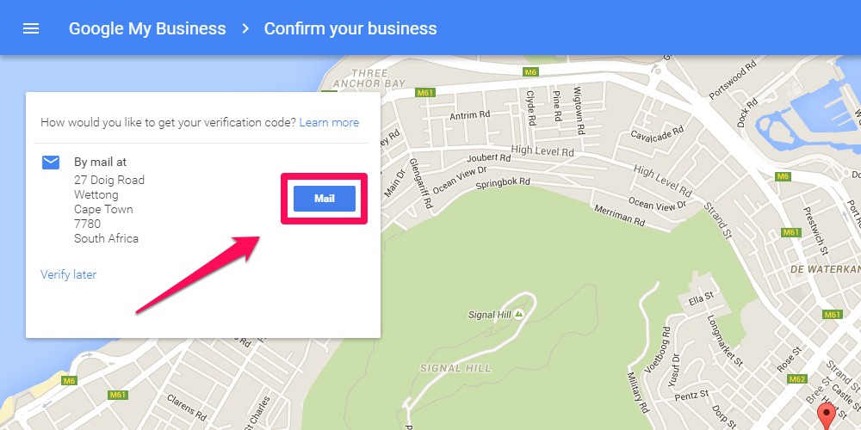Click the breadcrumb chevron separator arrow
The width and height of the screenshot is (861, 430).
tap(245, 28)
